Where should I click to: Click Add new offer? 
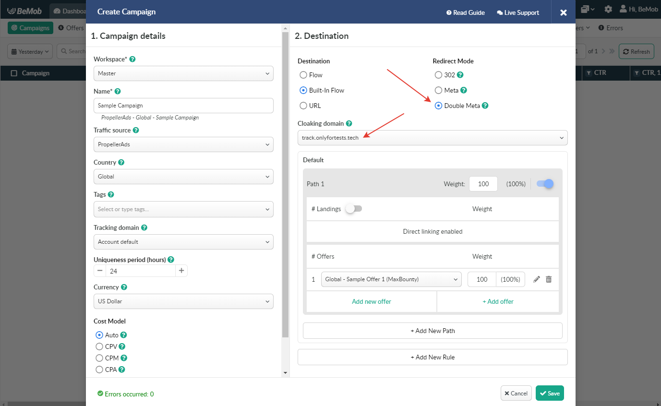pyautogui.click(x=372, y=301)
